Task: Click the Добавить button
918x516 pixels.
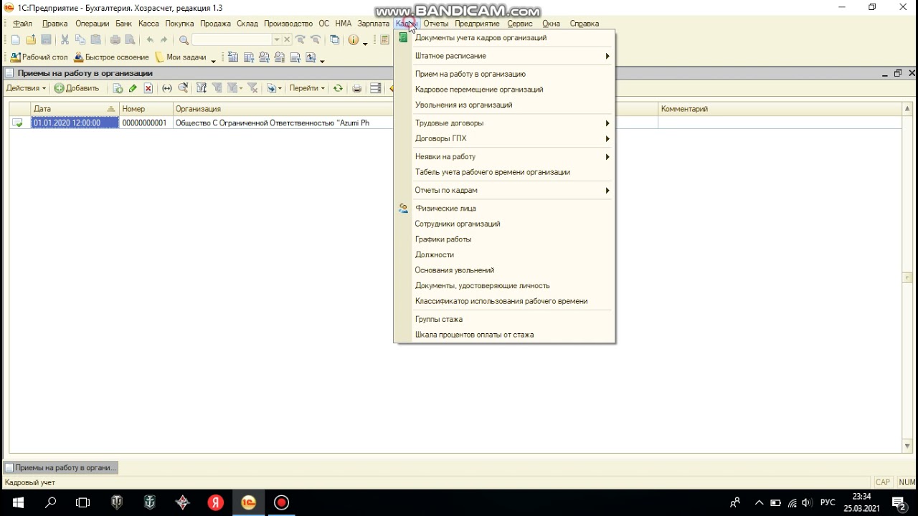Action: (77, 88)
